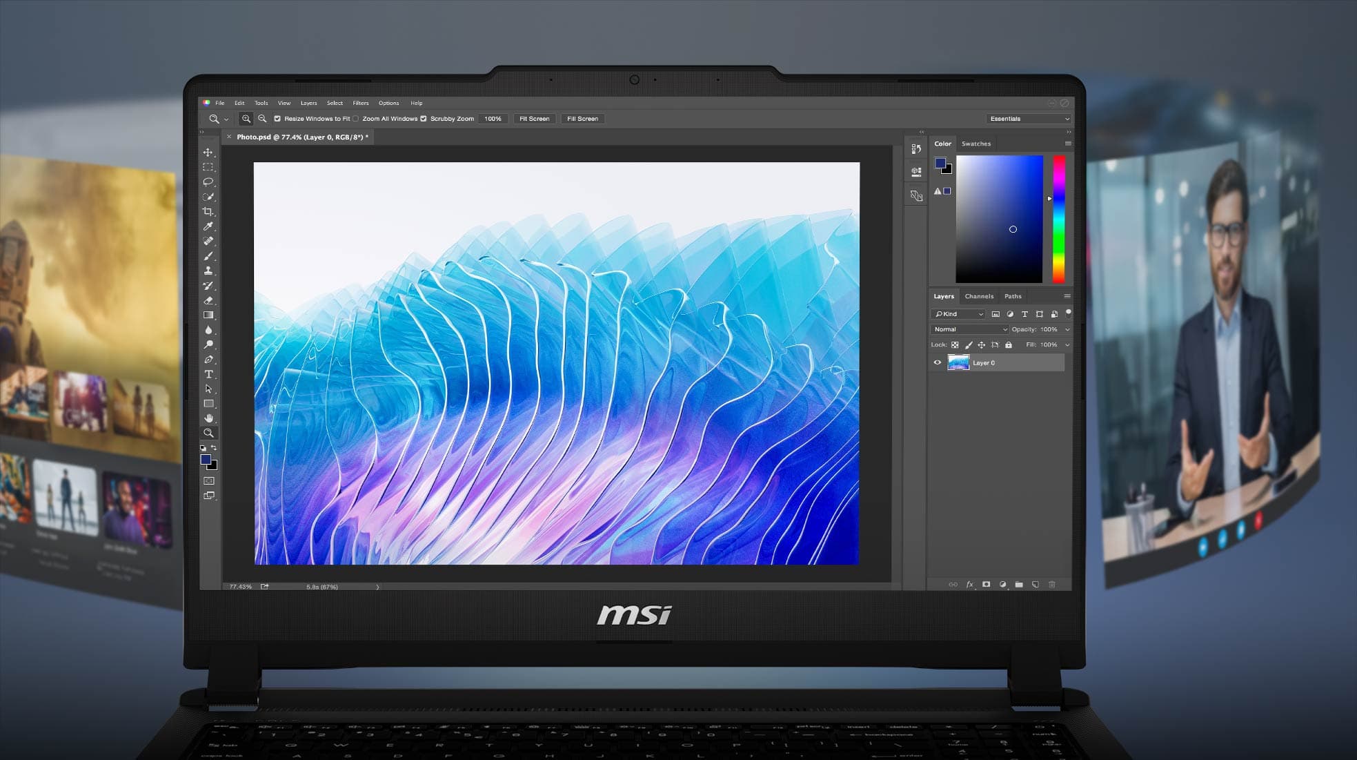The image size is (1357, 760).
Task: Expand the Opacity dropdown in the Layers panel
Action: (1067, 329)
